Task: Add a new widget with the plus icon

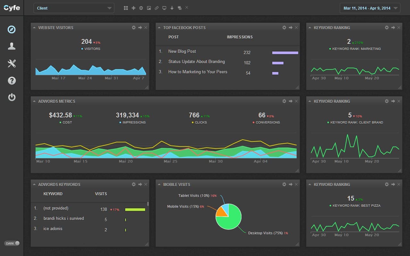Action: 134,8
